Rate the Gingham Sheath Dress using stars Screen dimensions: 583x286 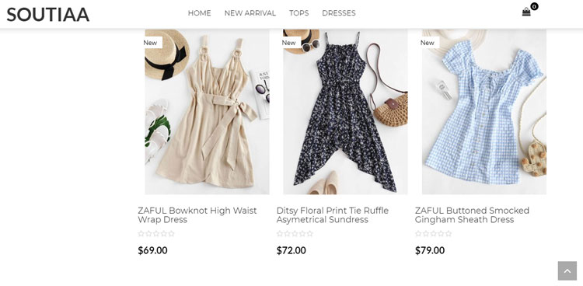pos(434,234)
